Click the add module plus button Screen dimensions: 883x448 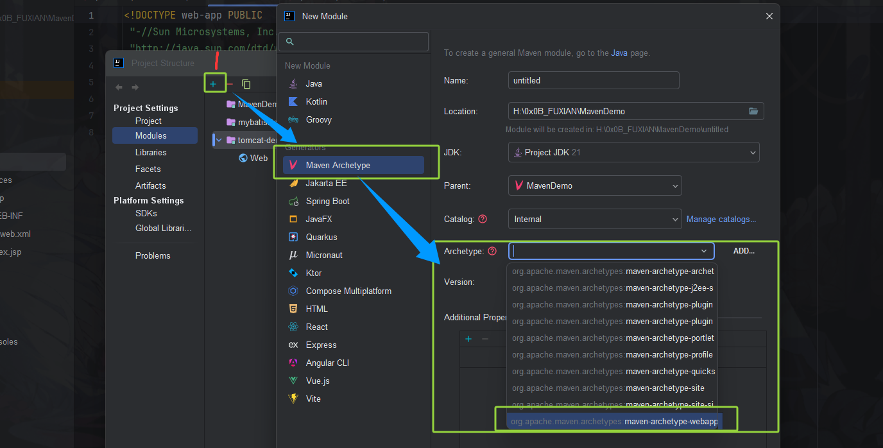[215, 83]
